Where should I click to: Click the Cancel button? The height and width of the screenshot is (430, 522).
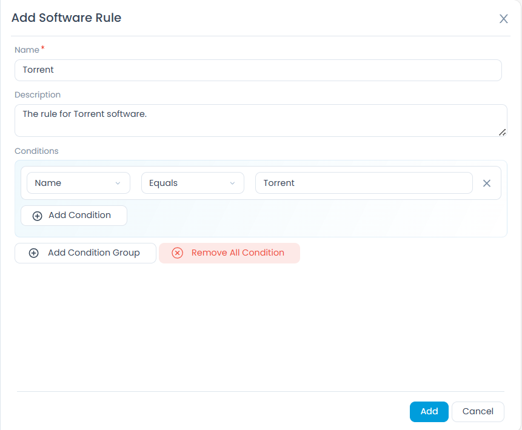coord(478,411)
